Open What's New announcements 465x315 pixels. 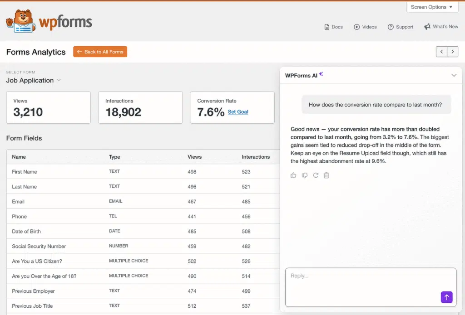pyautogui.click(x=441, y=27)
